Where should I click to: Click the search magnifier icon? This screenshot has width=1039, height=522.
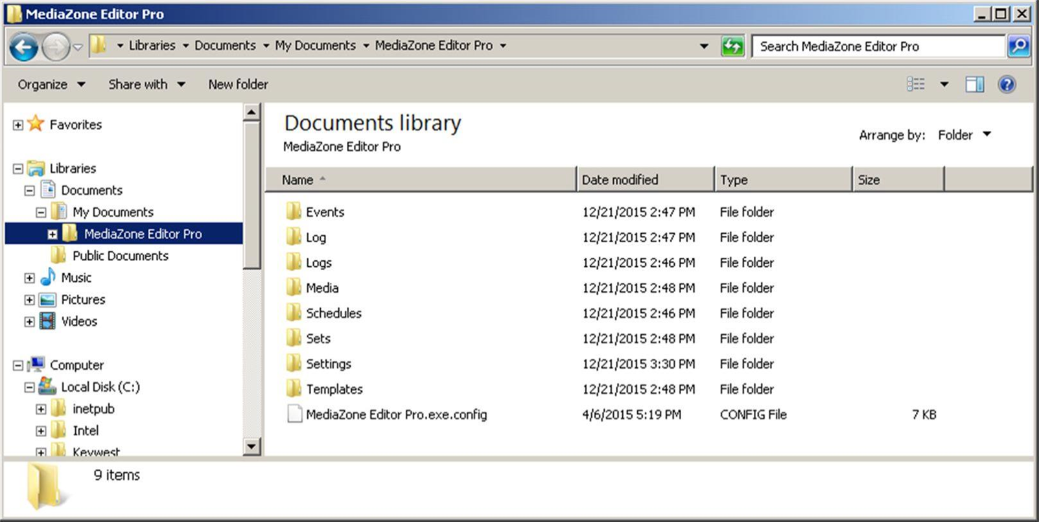tap(1018, 46)
